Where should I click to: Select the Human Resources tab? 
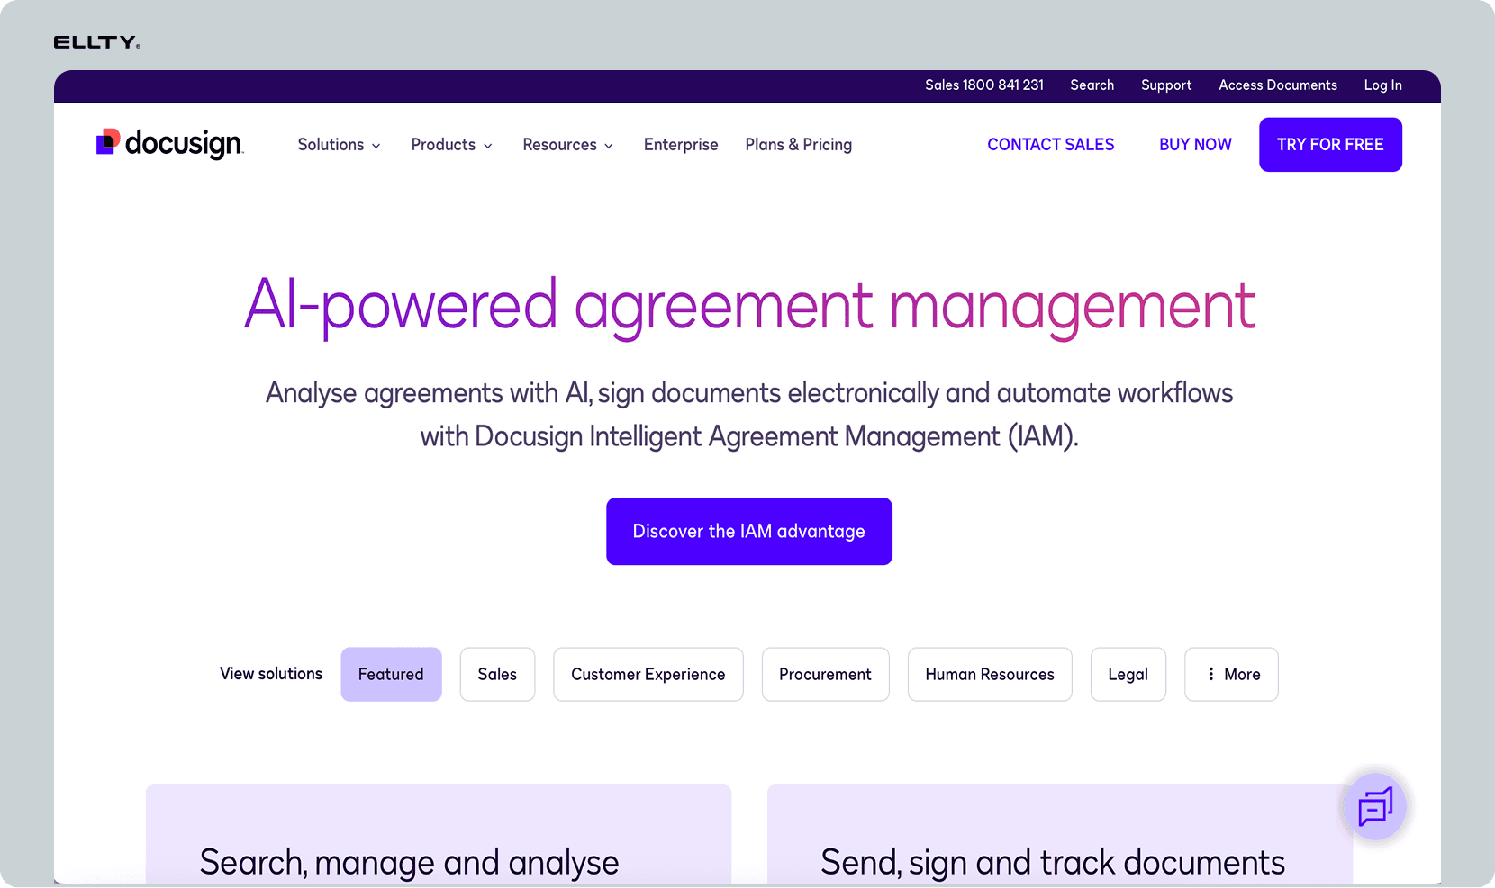[x=990, y=674]
